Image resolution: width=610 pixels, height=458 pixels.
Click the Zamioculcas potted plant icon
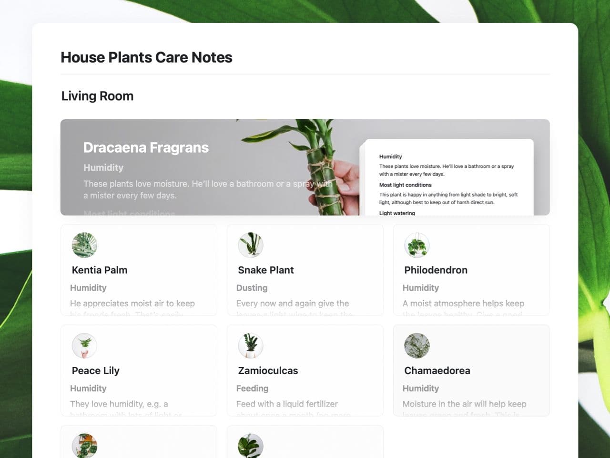click(251, 346)
